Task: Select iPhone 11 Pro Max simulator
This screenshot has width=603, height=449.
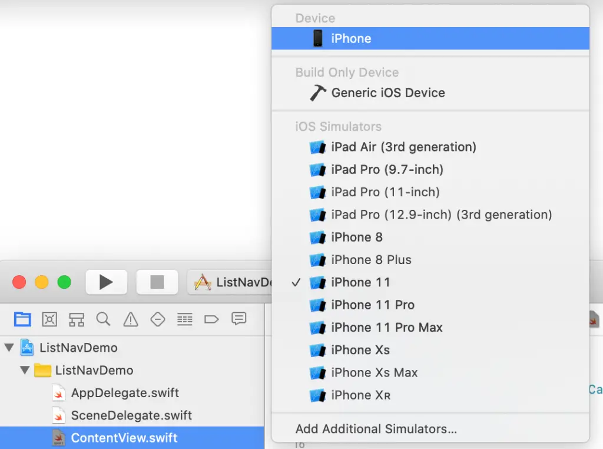Action: 430,328
